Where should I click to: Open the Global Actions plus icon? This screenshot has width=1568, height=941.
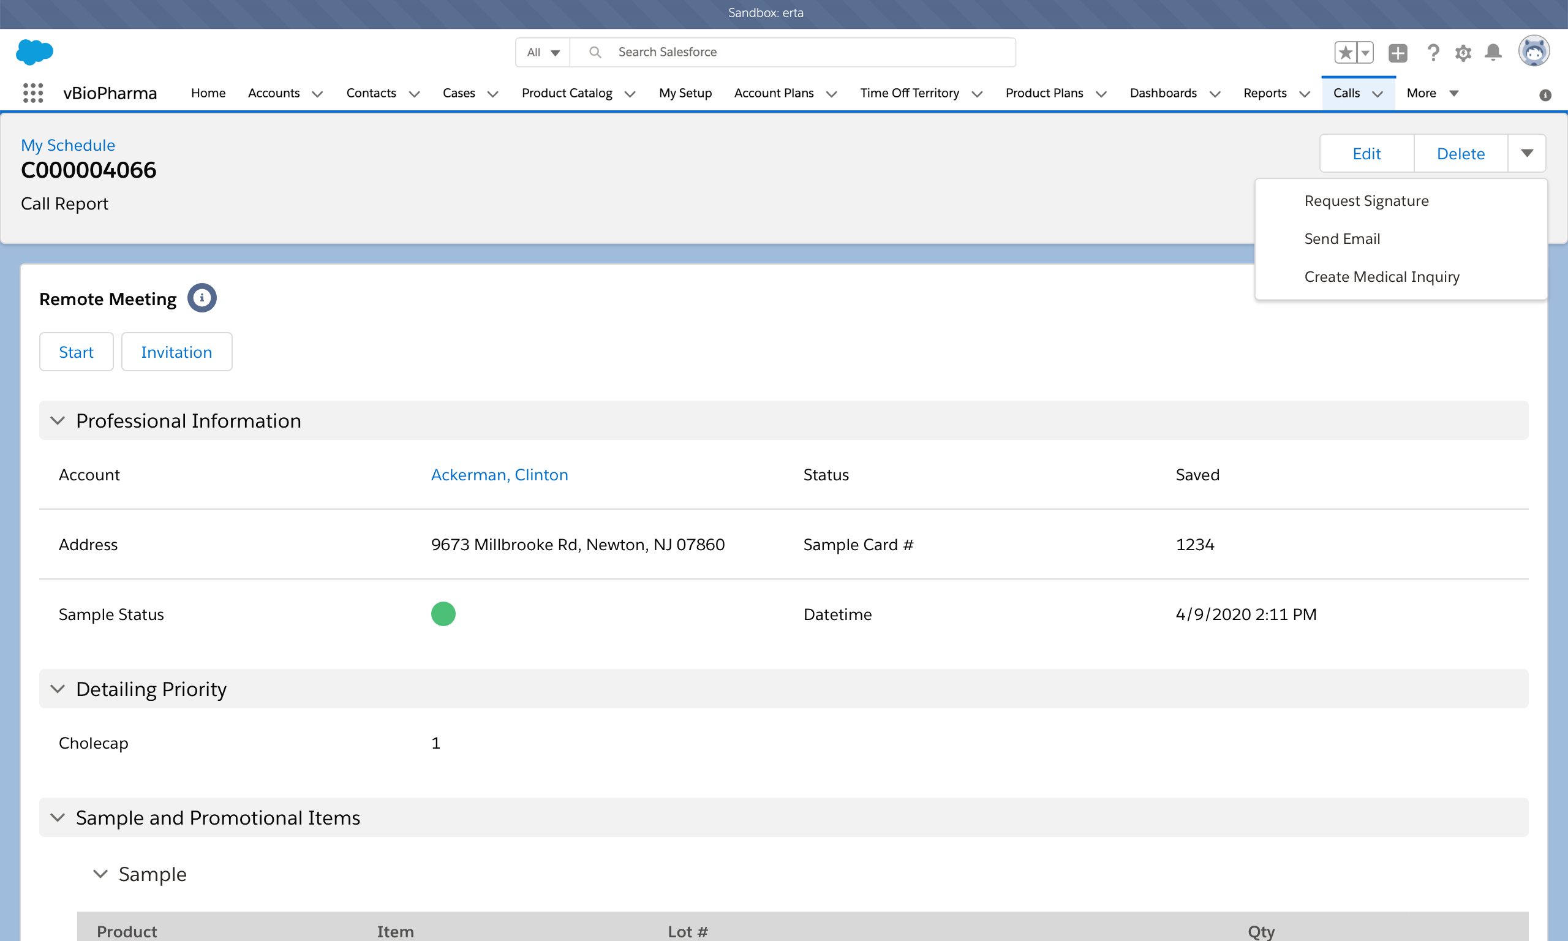pyautogui.click(x=1398, y=52)
